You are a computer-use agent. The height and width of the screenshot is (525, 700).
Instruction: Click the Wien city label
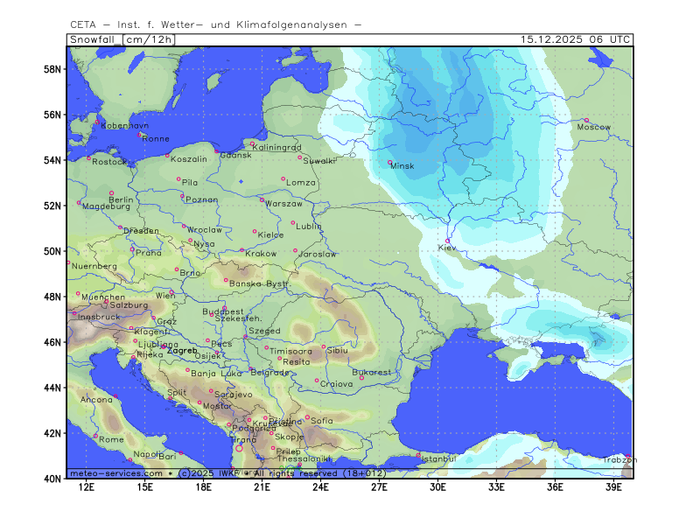coord(164,297)
